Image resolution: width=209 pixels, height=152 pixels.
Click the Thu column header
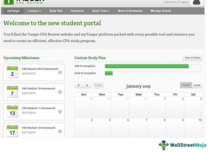click(x=157, y=95)
